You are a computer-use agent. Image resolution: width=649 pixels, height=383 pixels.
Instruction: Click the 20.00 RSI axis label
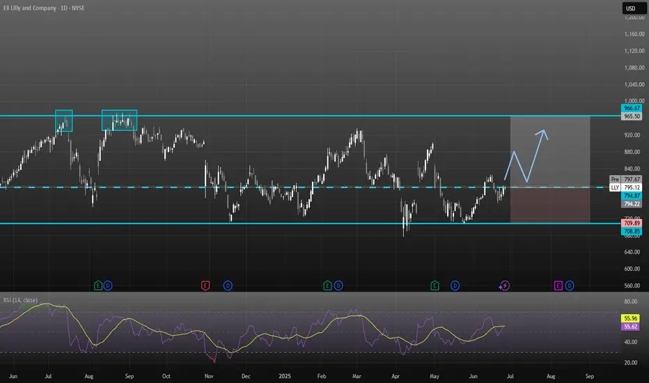point(630,362)
